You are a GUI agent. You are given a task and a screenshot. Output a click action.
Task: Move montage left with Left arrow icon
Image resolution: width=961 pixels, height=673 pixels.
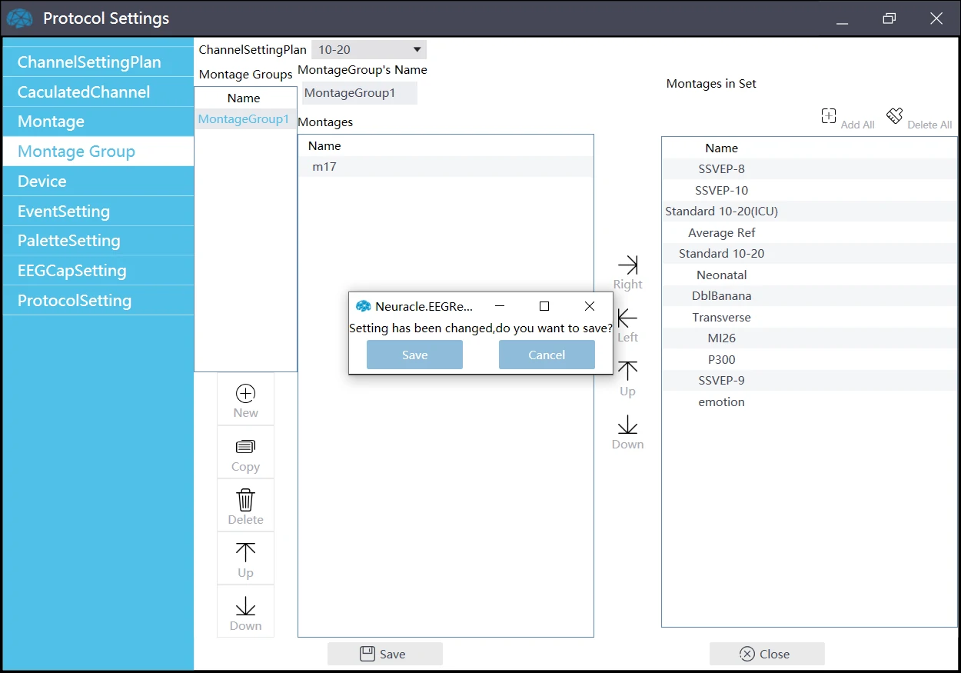pyautogui.click(x=627, y=318)
